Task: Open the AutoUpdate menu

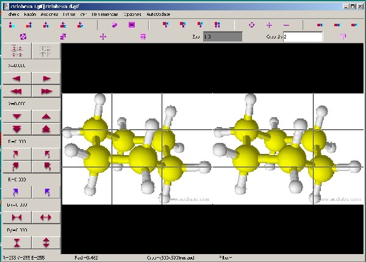Action: pos(160,13)
